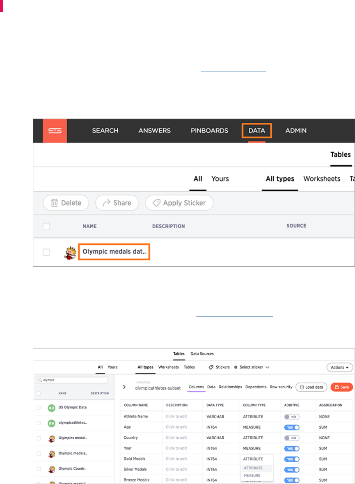
Task: Toggle the Additive switch for Gold Medals
Action: click(292, 459)
